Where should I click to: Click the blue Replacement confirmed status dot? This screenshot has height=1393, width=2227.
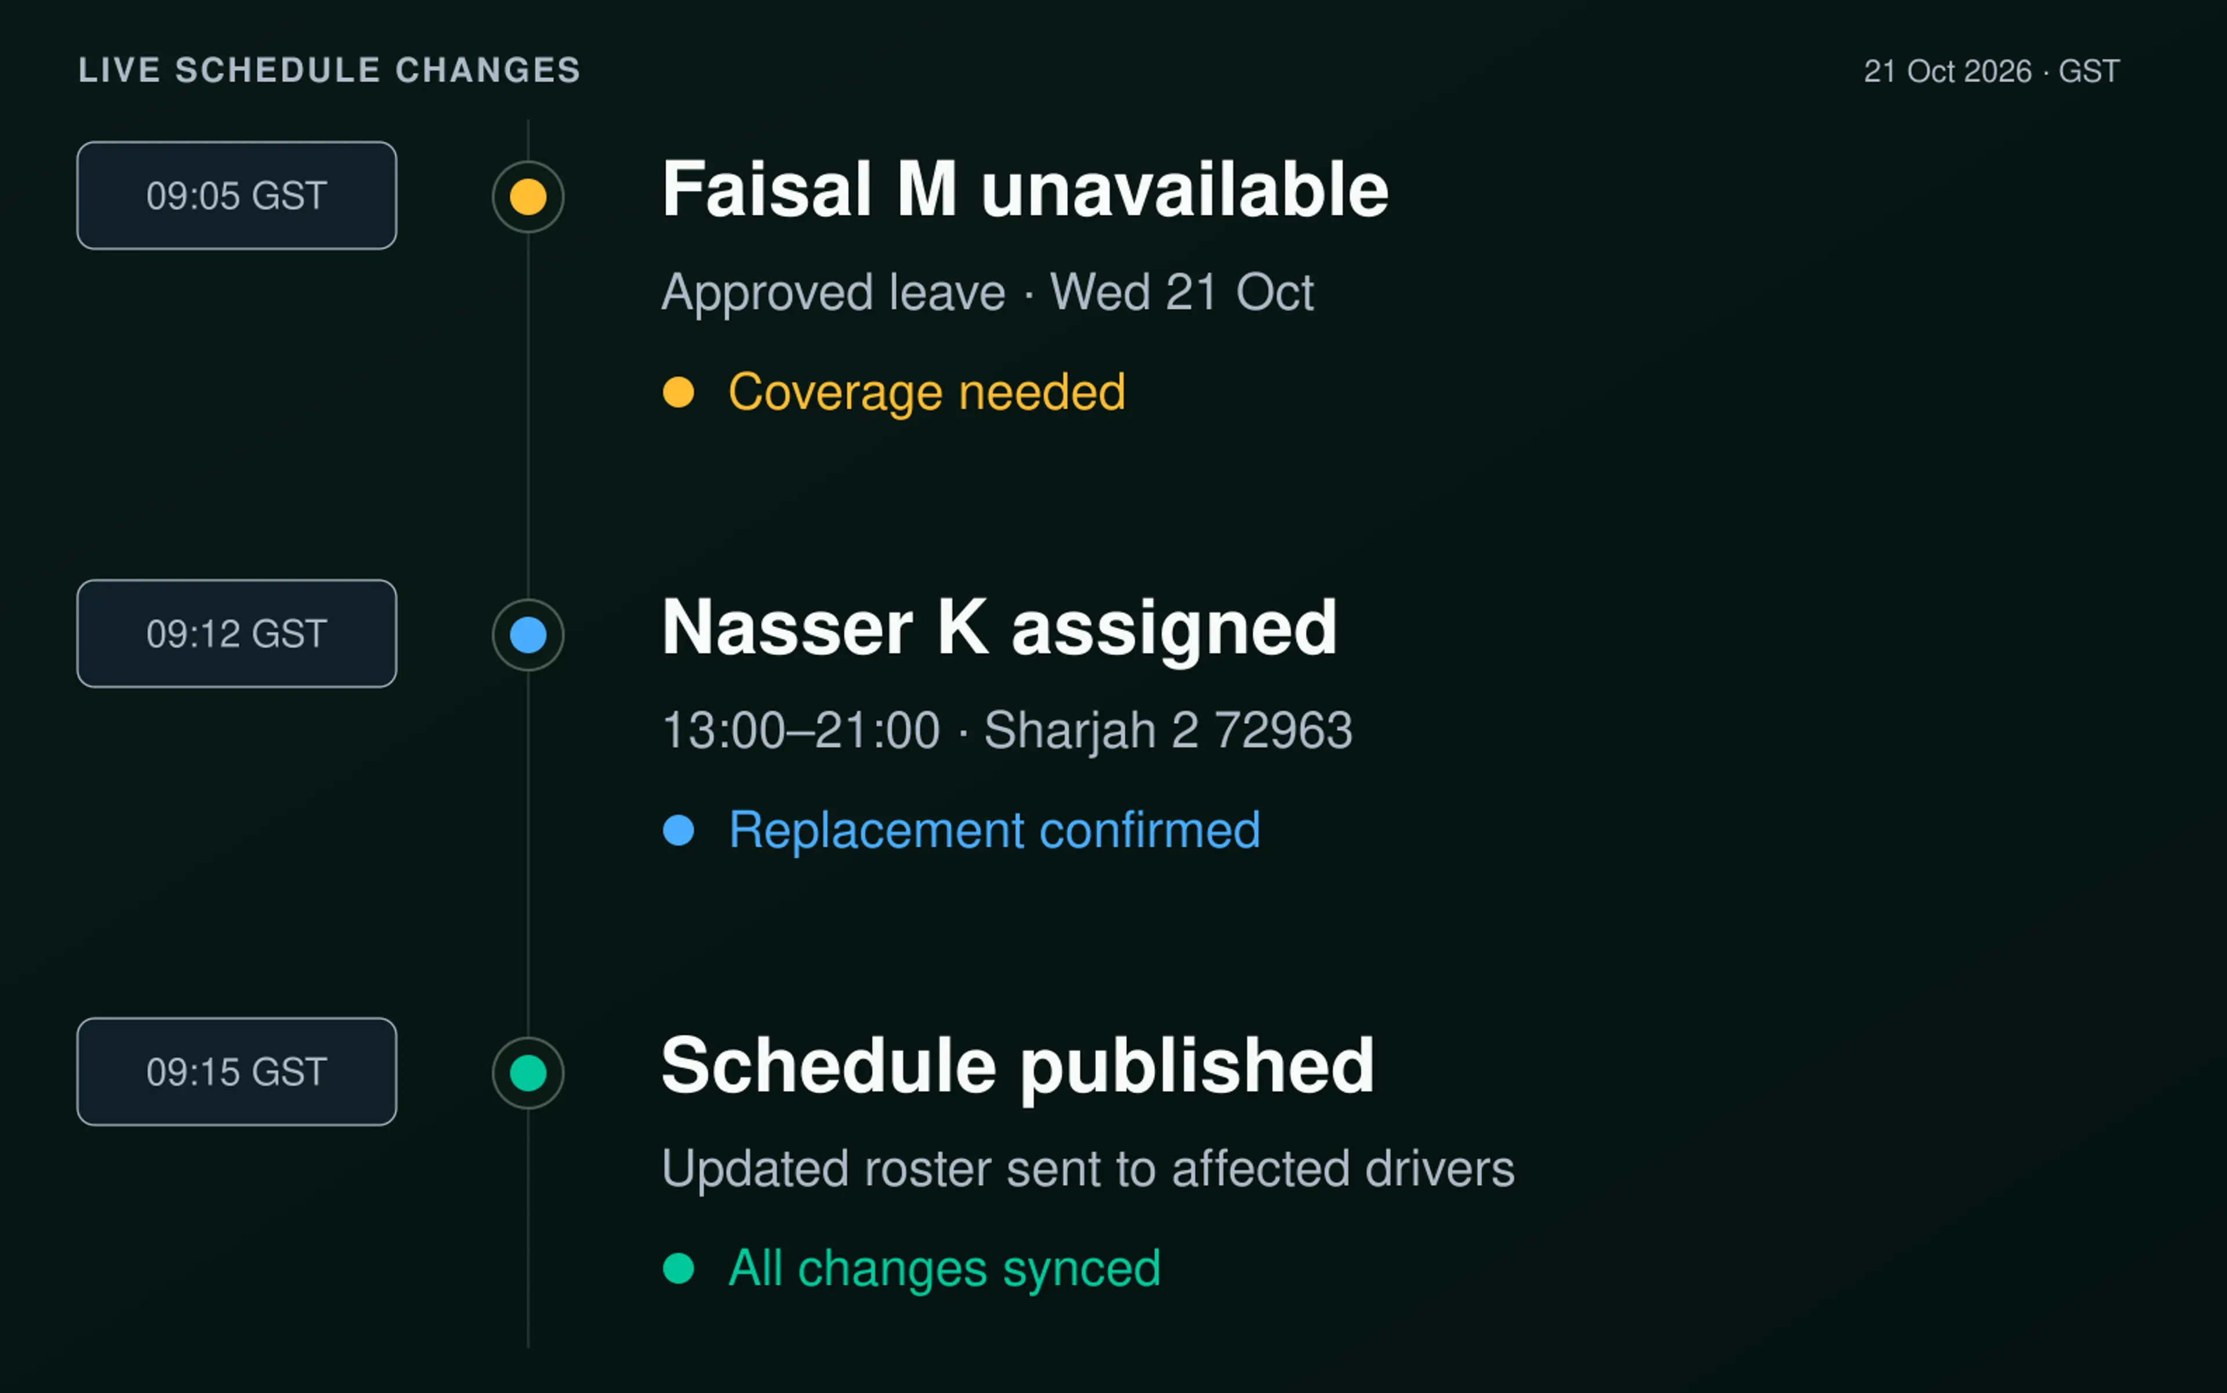coord(678,830)
